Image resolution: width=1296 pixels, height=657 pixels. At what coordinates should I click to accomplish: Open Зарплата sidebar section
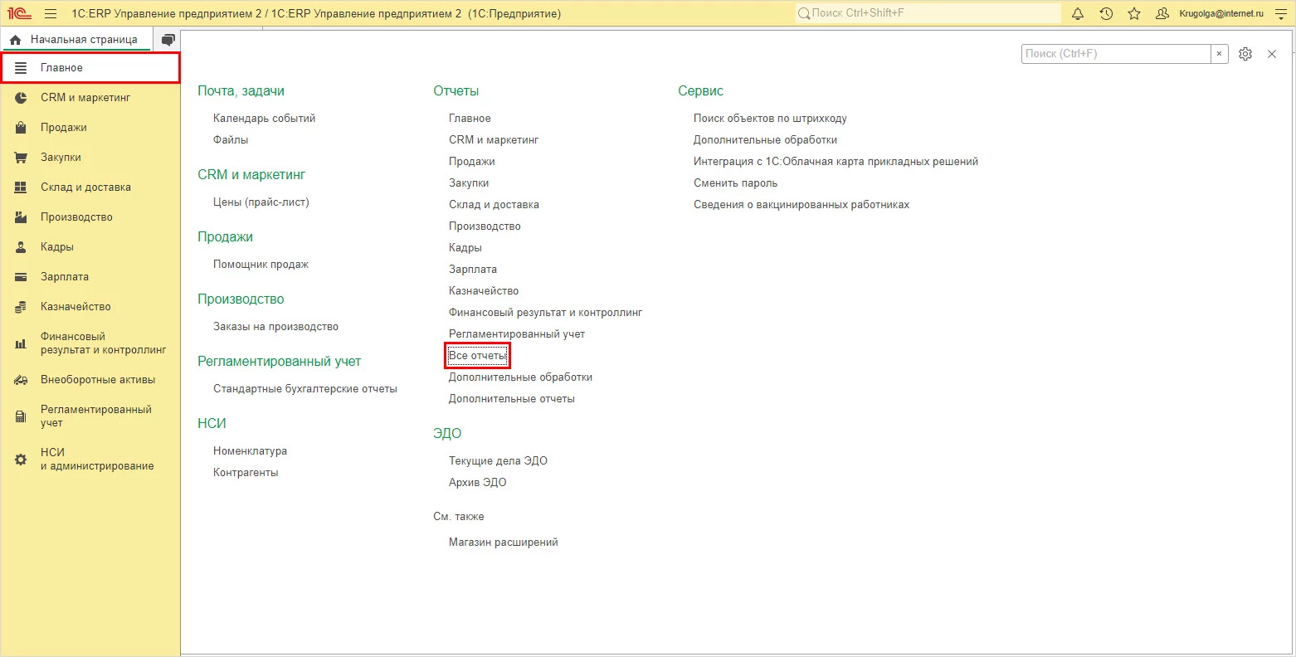(90, 277)
